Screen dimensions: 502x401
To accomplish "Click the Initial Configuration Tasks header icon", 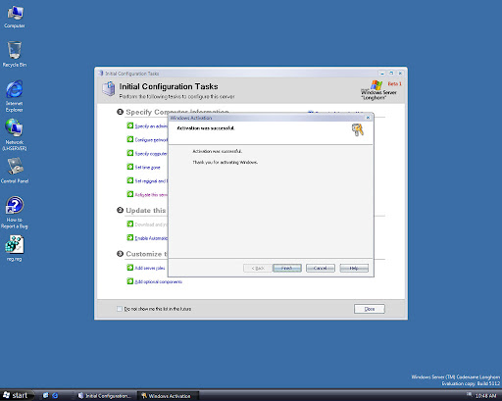I will 109,88.
